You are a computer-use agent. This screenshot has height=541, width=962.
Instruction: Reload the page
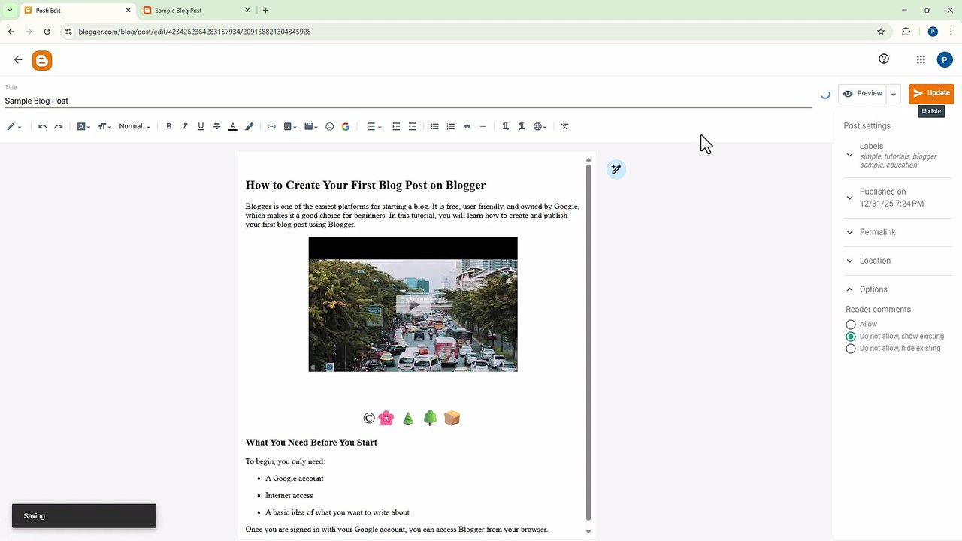pyautogui.click(x=47, y=32)
